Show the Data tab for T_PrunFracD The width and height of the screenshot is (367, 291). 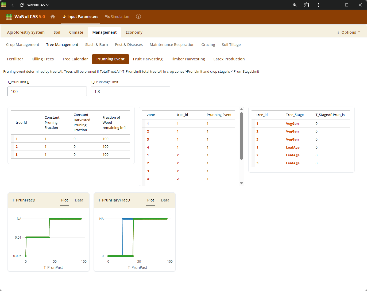(79, 200)
